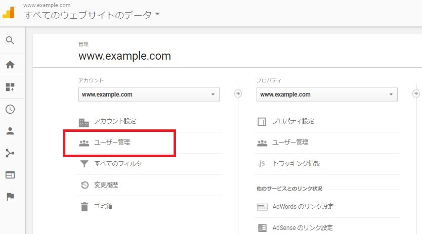Open AdWords のリンク設定

click(303, 207)
